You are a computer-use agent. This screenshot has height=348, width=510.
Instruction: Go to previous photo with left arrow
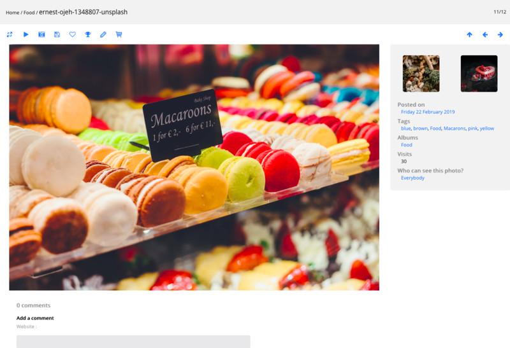click(485, 35)
